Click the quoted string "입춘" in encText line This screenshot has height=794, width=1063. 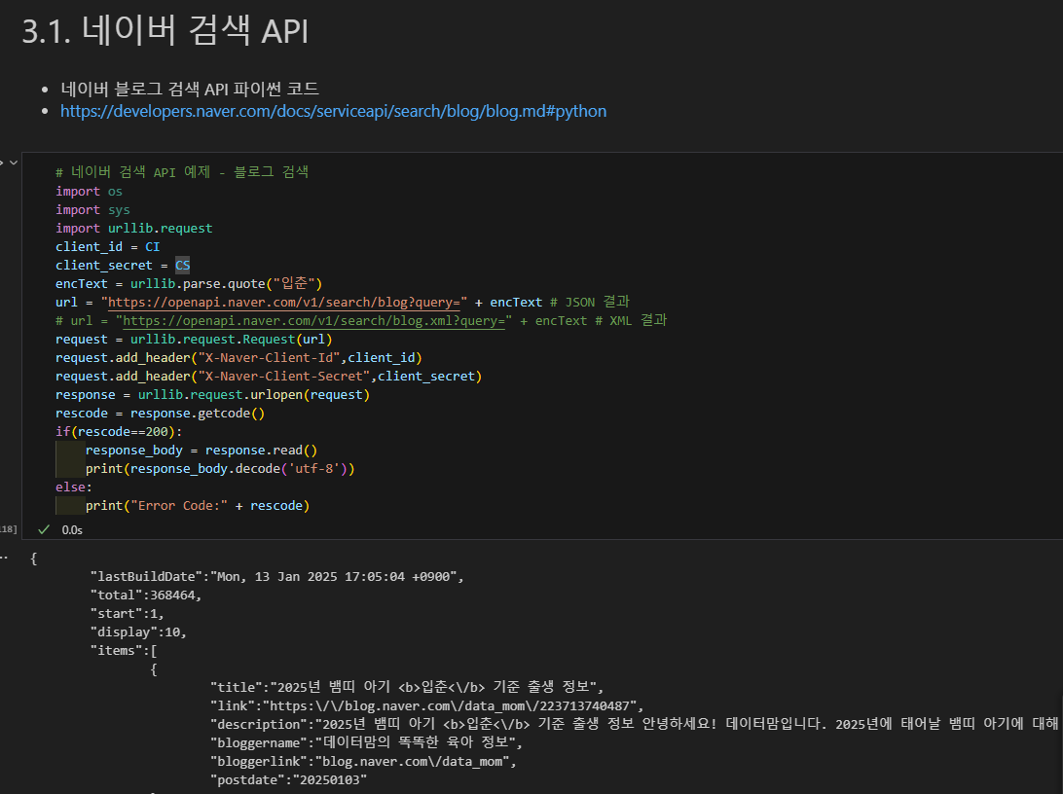(295, 284)
